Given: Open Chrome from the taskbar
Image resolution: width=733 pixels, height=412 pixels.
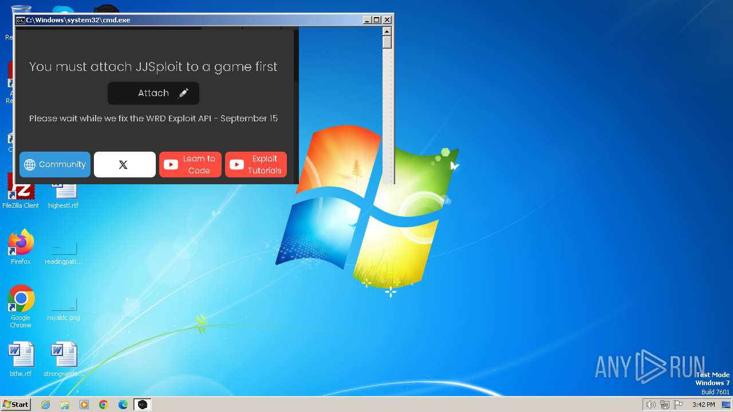Looking at the screenshot, I should (104, 405).
